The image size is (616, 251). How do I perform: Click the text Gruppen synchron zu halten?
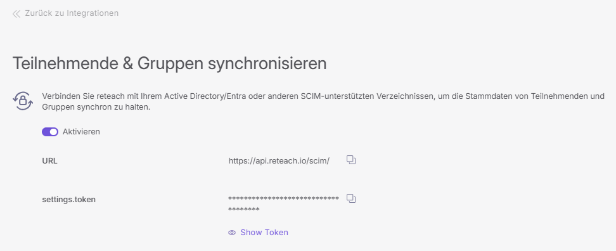click(96, 107)
